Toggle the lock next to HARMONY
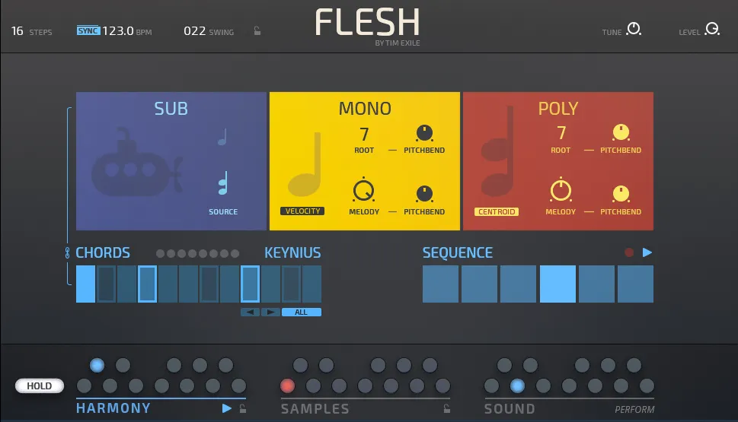 (243, 408)
